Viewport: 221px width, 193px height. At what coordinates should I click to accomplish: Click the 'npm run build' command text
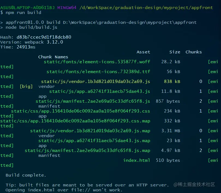coord(23,13)
